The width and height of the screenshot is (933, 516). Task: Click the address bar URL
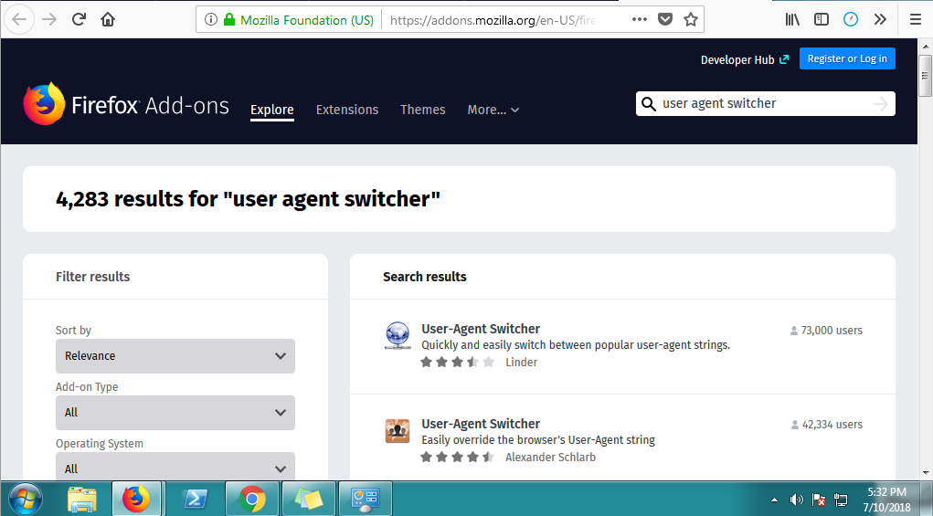pyautogui.click(x=493, y=20)
